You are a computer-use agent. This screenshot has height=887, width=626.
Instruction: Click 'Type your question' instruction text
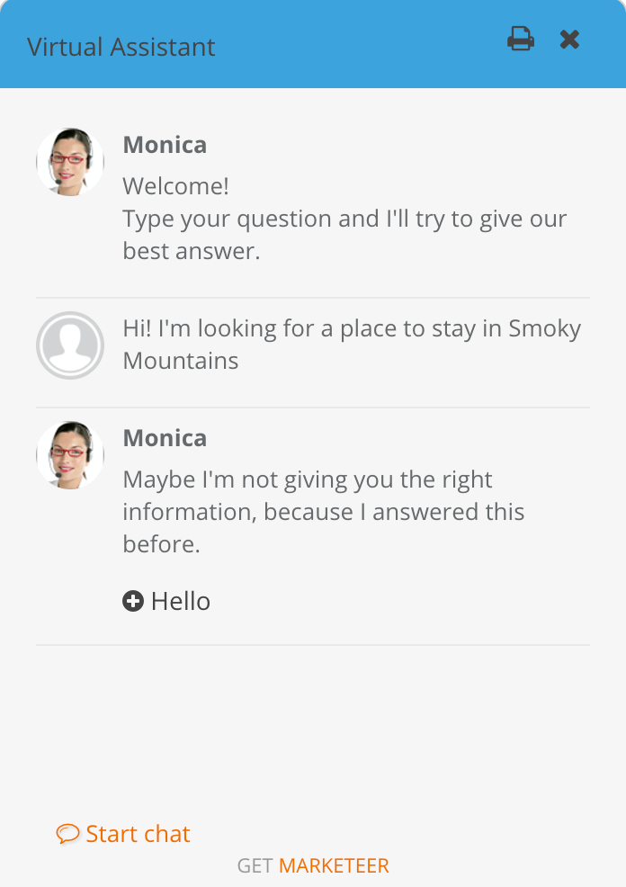tap(344, 235)
